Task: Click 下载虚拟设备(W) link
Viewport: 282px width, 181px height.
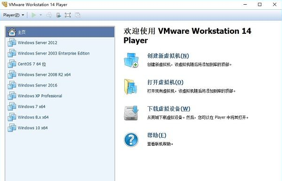Action: click(x=169, y=109)
